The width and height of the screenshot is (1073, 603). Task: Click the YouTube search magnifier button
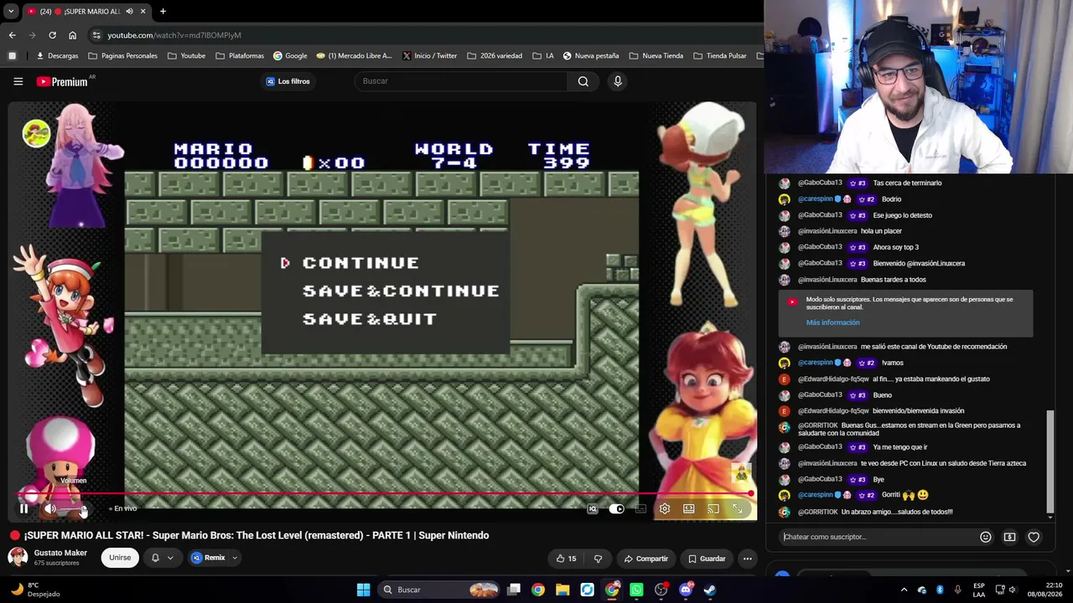583,81
